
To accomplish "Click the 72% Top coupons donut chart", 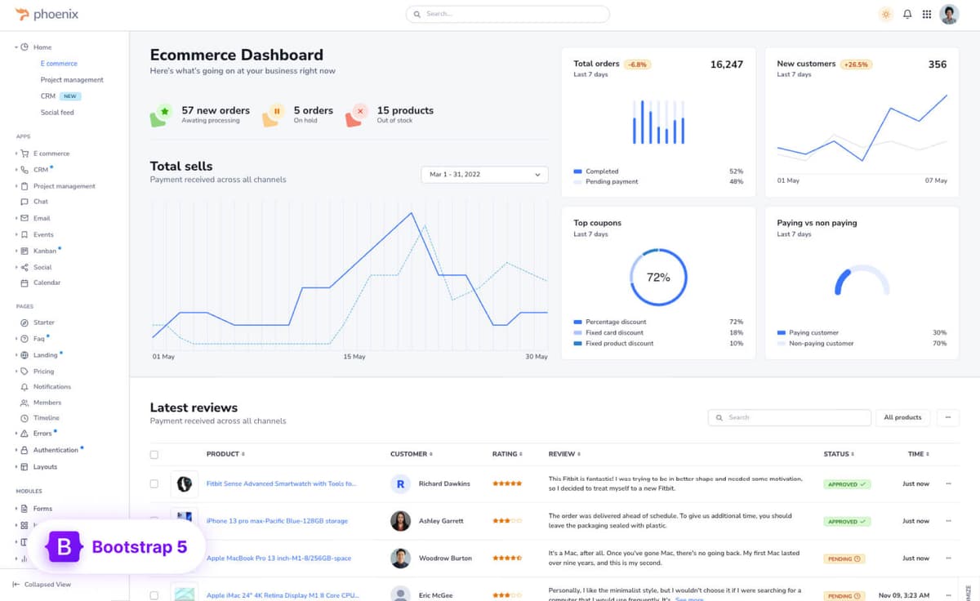I will 658,278.
